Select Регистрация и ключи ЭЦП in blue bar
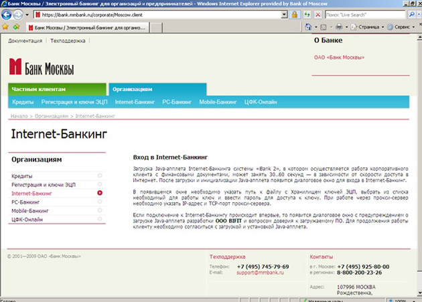 coord(74,102)
